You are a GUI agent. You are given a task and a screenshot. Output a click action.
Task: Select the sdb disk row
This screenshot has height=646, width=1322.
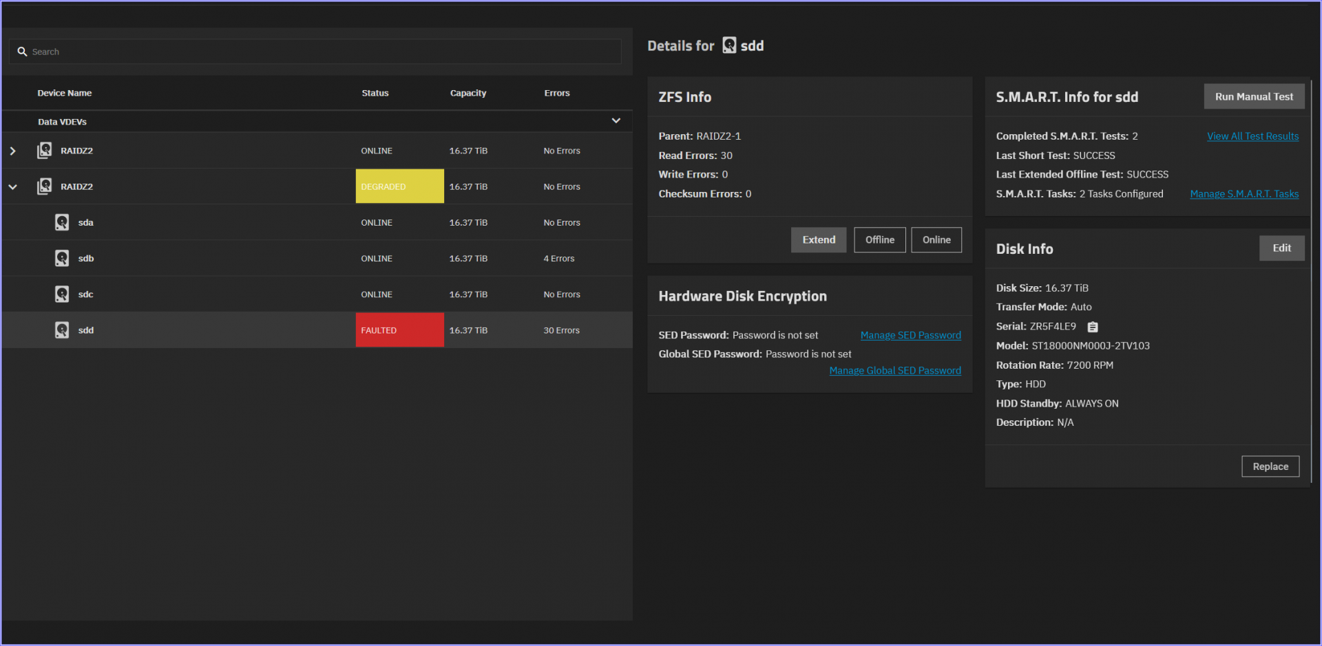317,258
